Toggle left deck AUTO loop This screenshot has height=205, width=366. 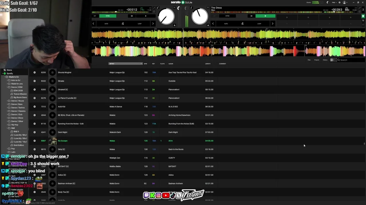[106, 24]
